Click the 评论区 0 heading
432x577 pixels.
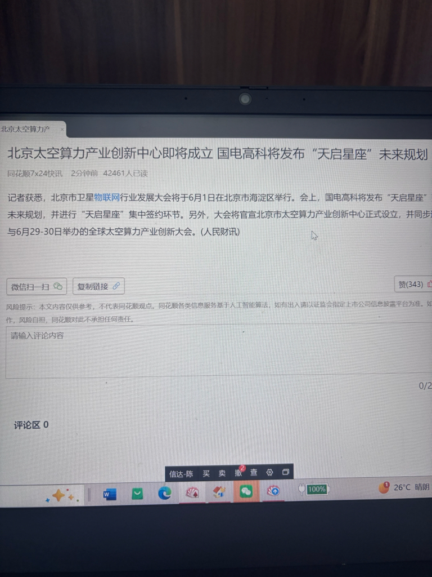coord(31,425)
